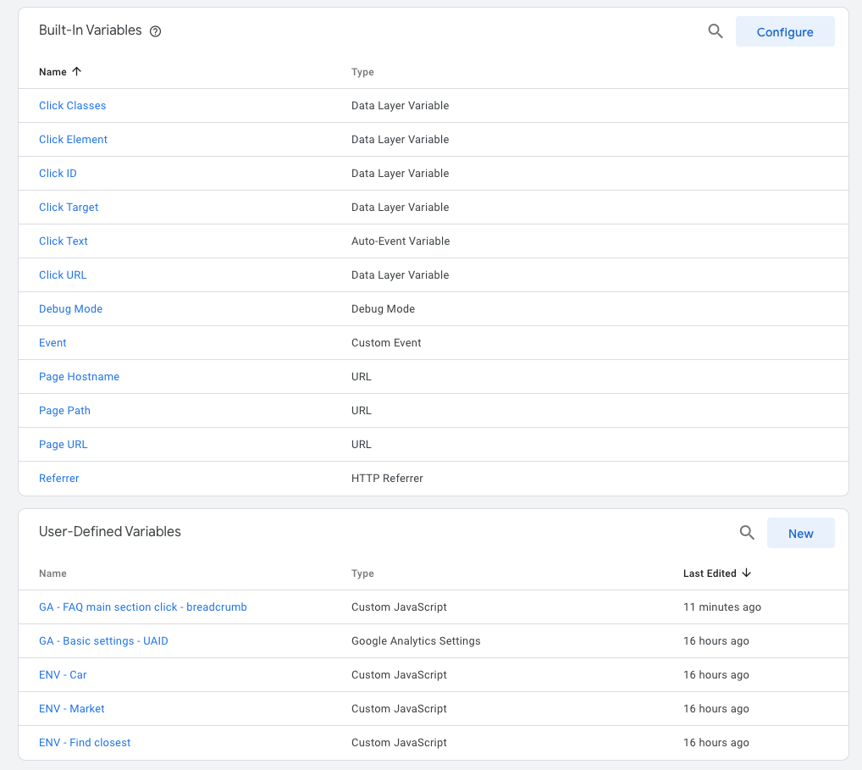This screenshot has height=770, width=862.
Task: Sort by Last Edited arrow
Action: coord(747,573)
